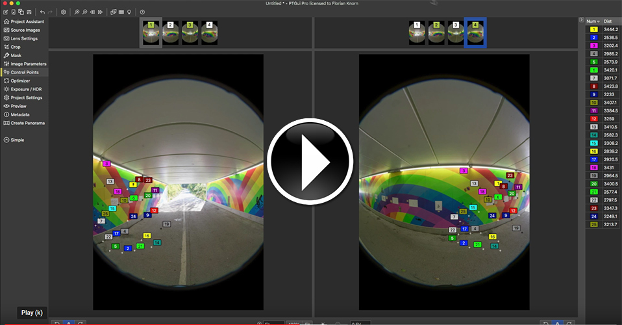The height and width of the screenshot is (325, 622).
Task: Select control point 19 in the left image
Action: click(x=167, y=224)
